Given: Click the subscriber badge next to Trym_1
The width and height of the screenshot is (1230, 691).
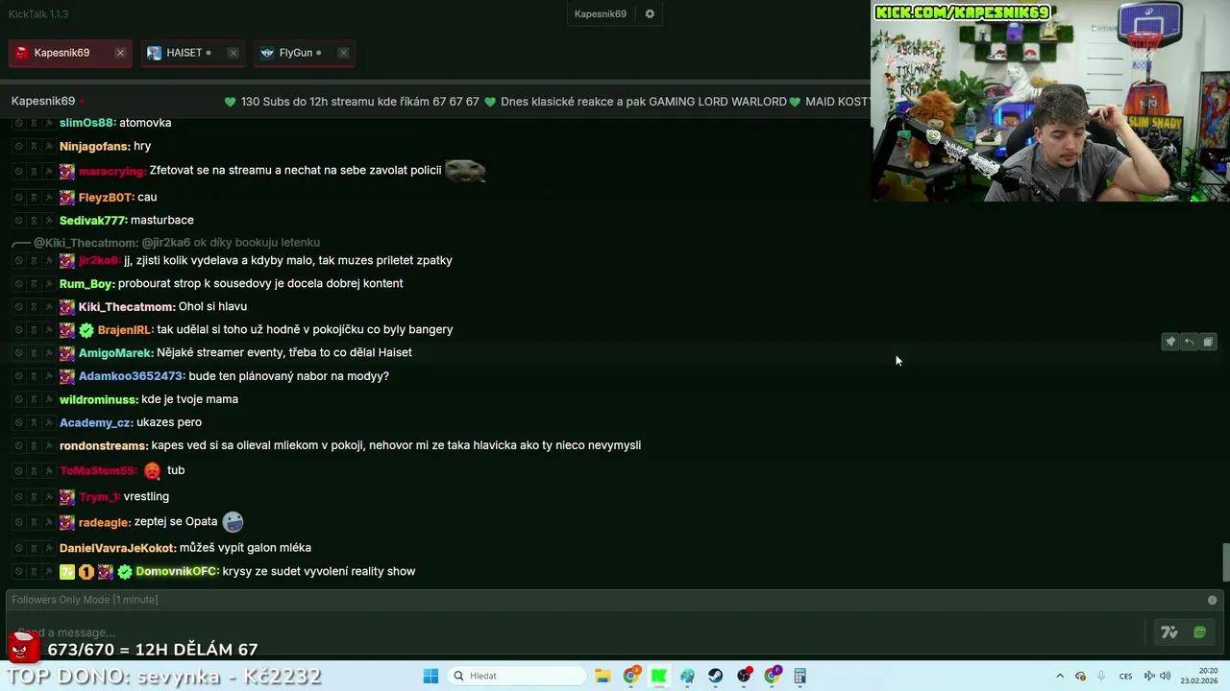Looking at the screenshot, I should 67,497.
